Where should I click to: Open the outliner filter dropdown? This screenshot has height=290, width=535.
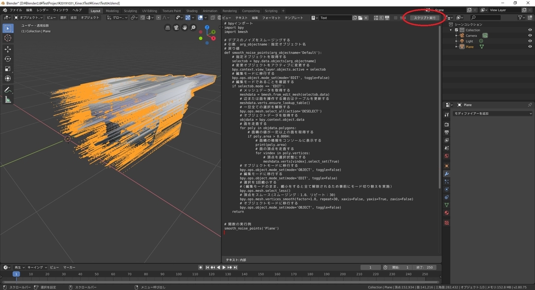(523, 18)
